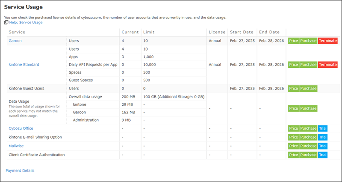Click Garoon row Feb. 28, 2026 end date

point(271,41)
